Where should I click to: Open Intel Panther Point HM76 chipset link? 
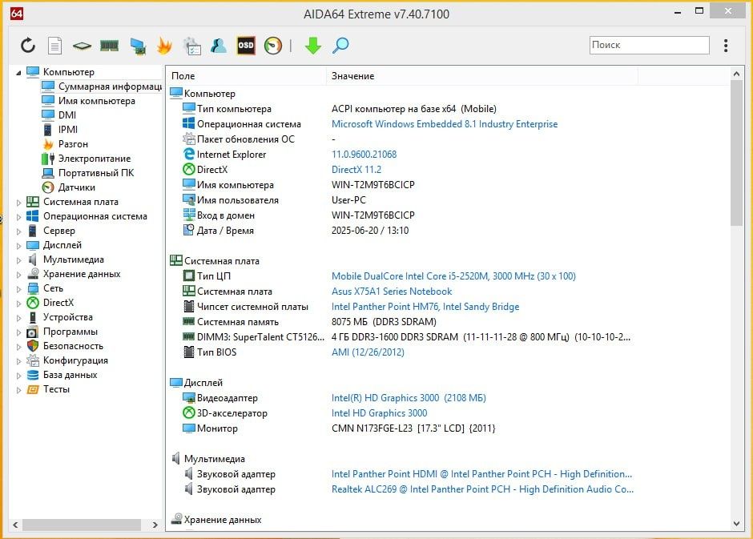pyautogui.click(x=425, y=306)
